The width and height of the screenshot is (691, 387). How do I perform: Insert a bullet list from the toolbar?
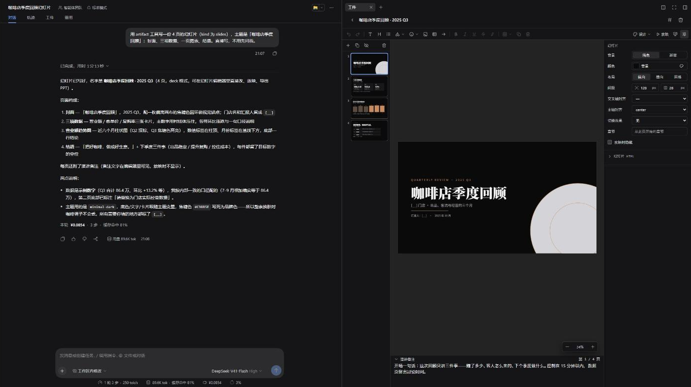pyautogui.click(x=388, y=34)
